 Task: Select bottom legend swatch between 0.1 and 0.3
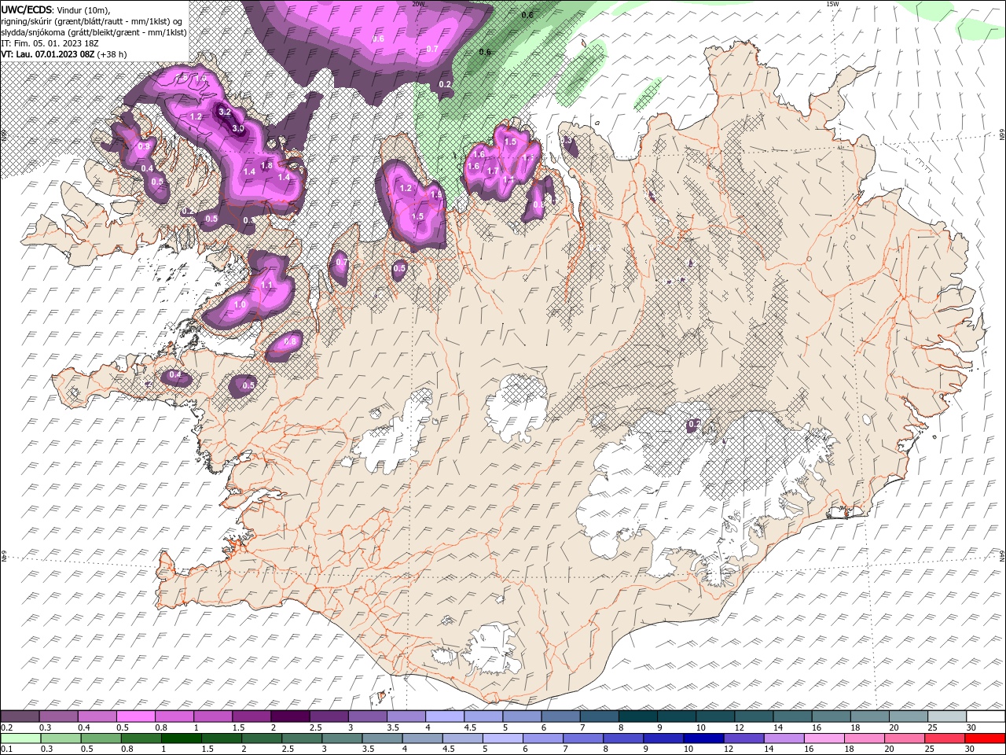click(20, 738)
